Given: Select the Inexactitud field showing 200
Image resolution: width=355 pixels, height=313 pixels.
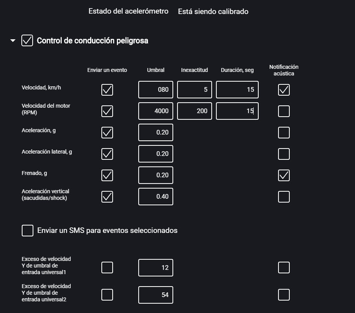Looking at the screenshot, I should pyautogui.click(x=194, y=111).
